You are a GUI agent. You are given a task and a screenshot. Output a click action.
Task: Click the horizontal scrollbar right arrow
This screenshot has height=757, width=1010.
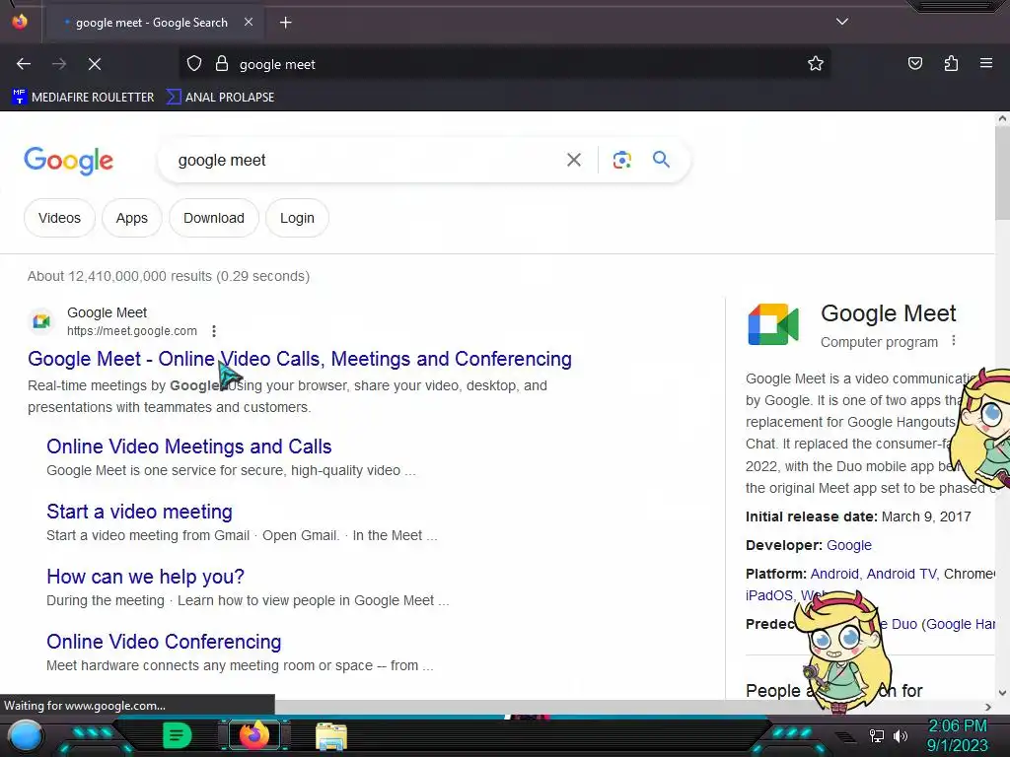[988, 707]
